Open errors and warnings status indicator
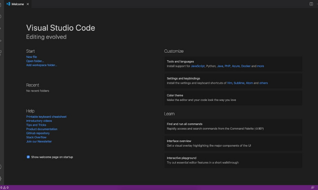Viewport: 318px width, 190px height. [4, 187]
